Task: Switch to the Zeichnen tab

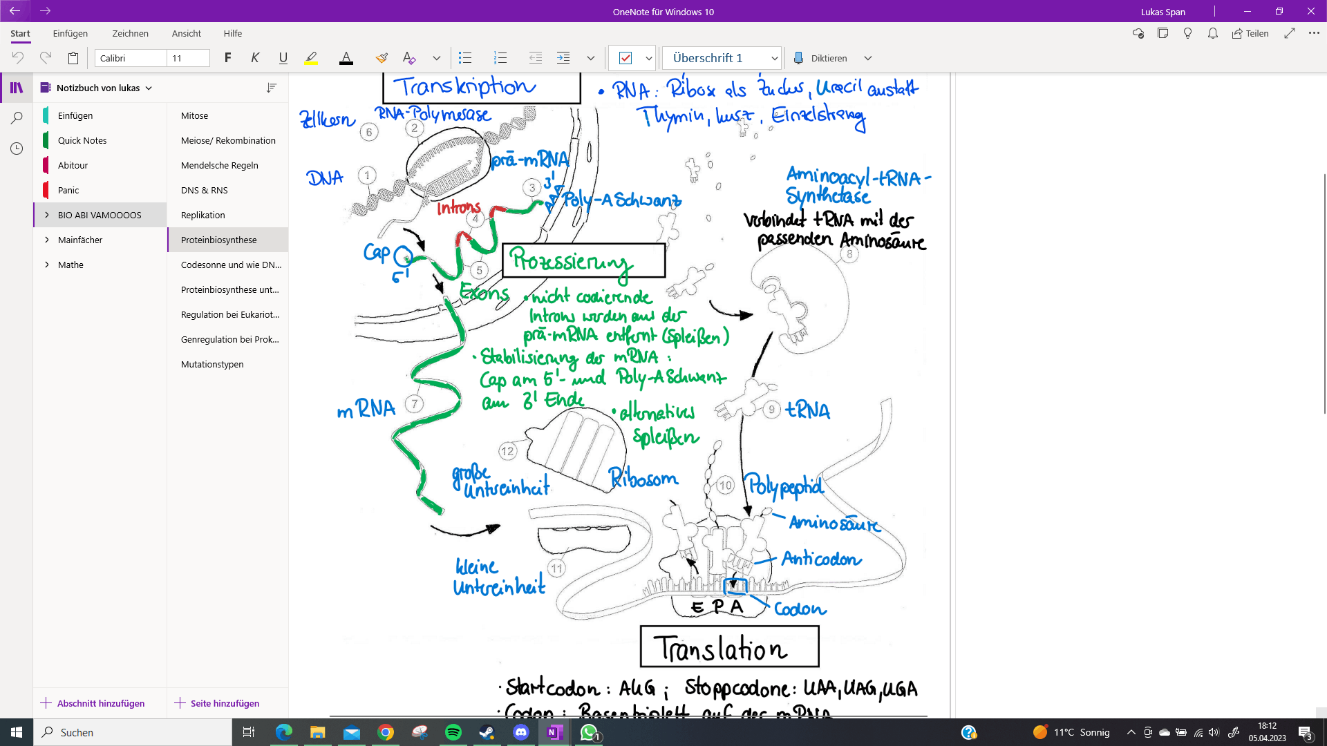Action: (x=130, y=33)
